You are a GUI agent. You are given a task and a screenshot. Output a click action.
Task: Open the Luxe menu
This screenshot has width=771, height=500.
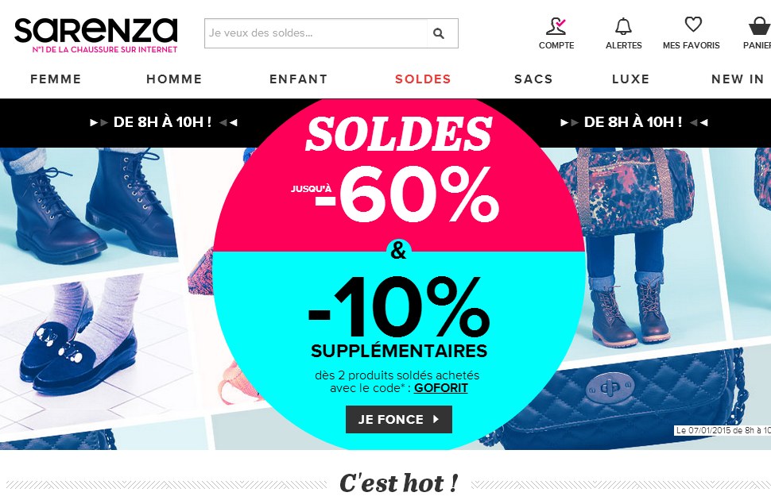pos(631,79)
